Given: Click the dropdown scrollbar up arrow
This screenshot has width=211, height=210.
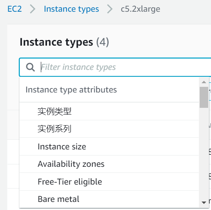Looking at the screenshot, I should (x=204, y=82).
